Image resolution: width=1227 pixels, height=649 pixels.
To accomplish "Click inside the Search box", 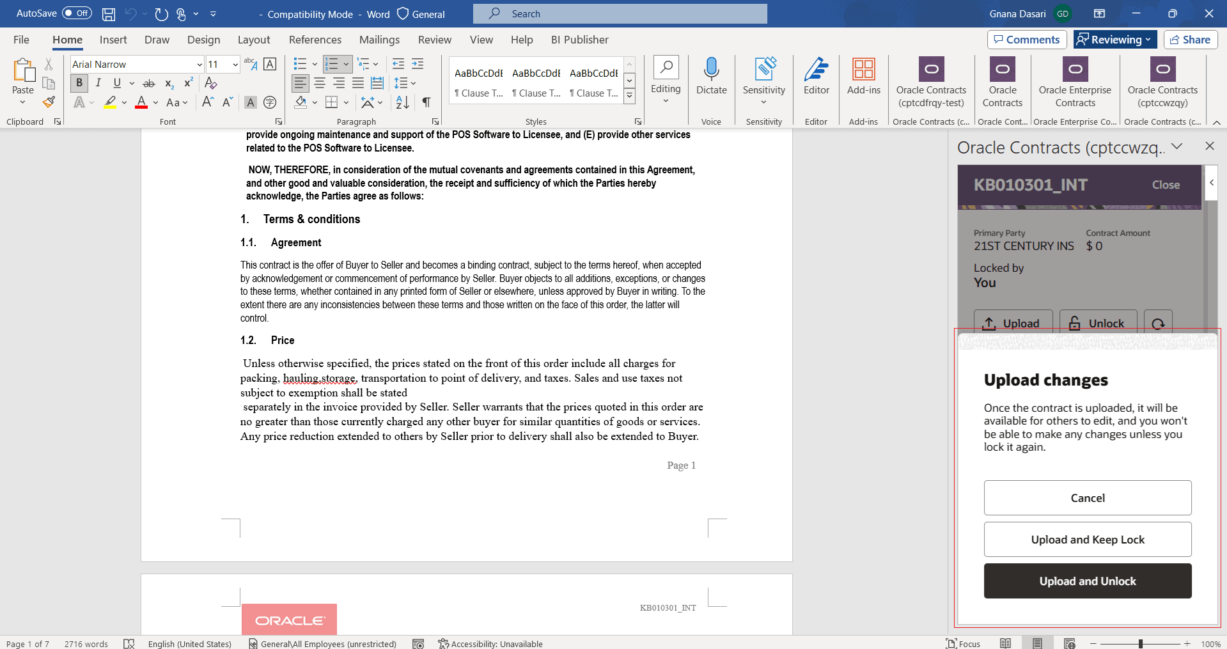I will 619,13.
